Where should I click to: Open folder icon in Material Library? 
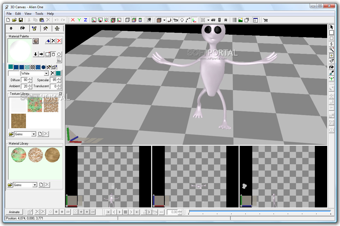[10, 185]
